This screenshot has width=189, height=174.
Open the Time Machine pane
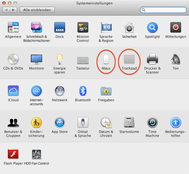(x=152, y=123)
